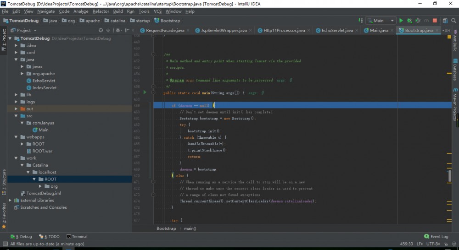Collapse the java folder
Image resolution: width=459 pixels, height=250 pixels.
pyautogui.click(x=16, y=60)
